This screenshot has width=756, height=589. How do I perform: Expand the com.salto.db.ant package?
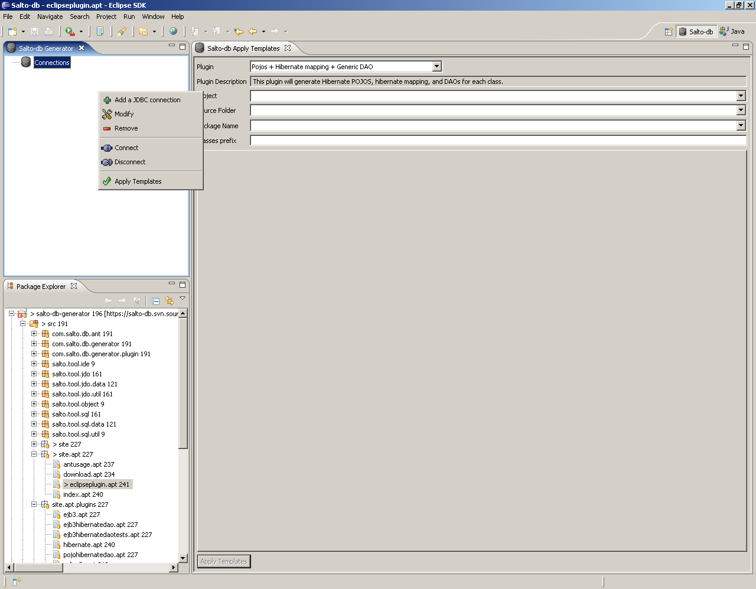[x=34, y=334]
